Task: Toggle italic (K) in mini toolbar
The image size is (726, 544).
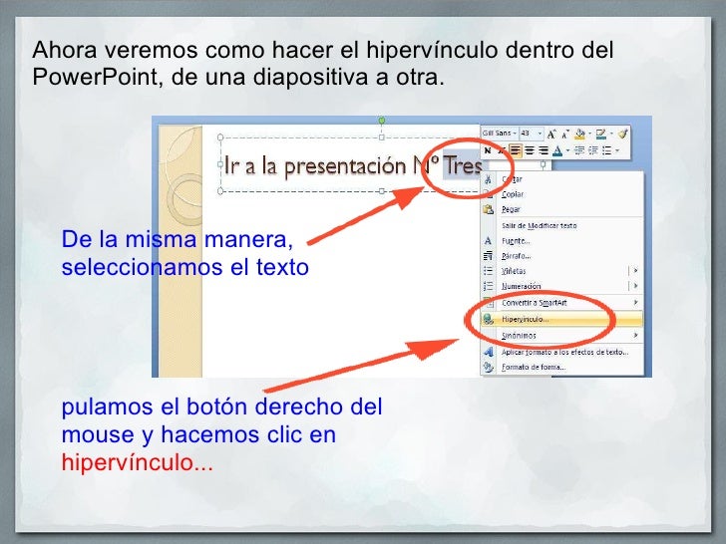Action: coord(500,150)
